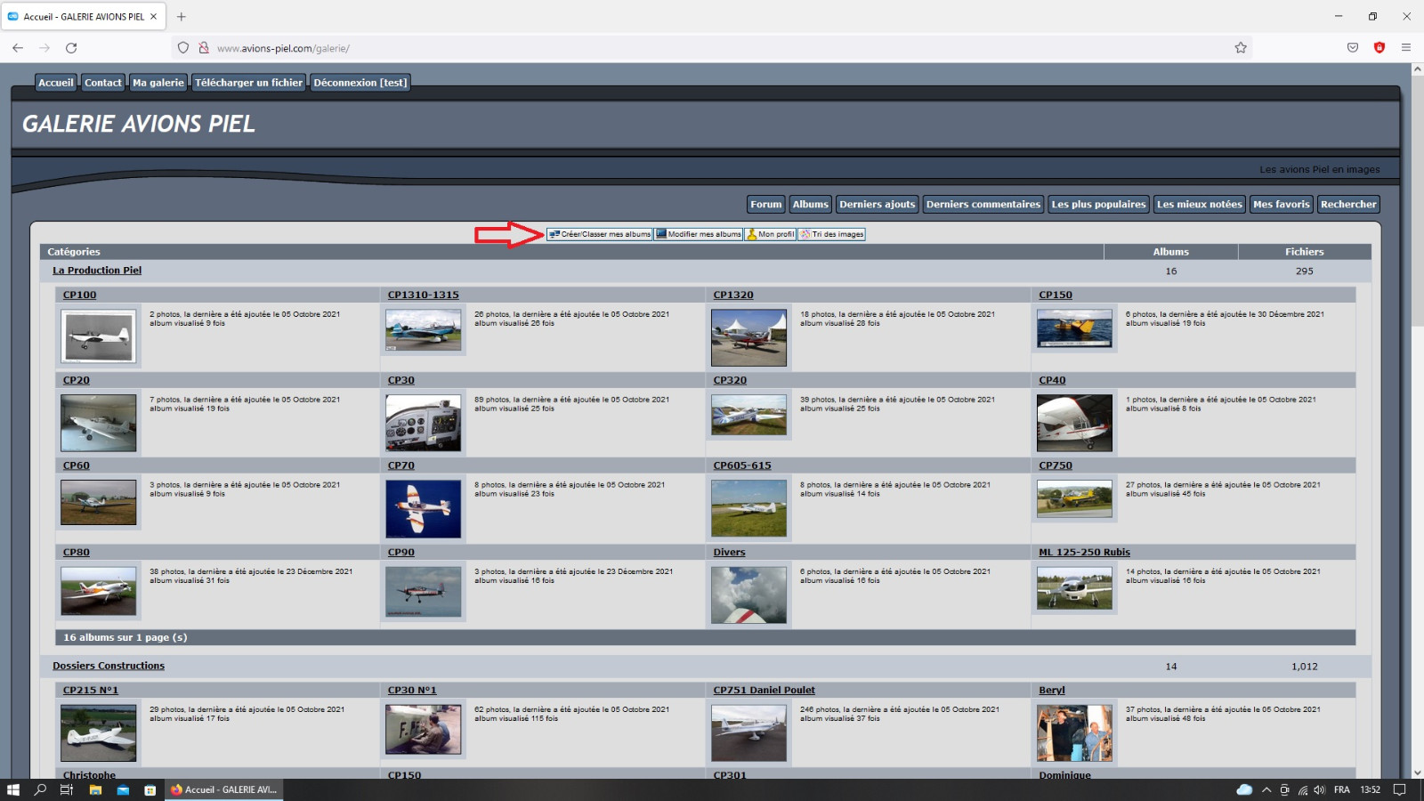Open Windows taskbar search

(40, 789)
